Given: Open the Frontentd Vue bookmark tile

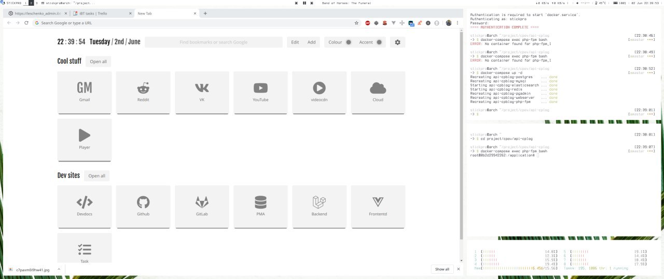Looking at the screenshot, I should 378,206.
